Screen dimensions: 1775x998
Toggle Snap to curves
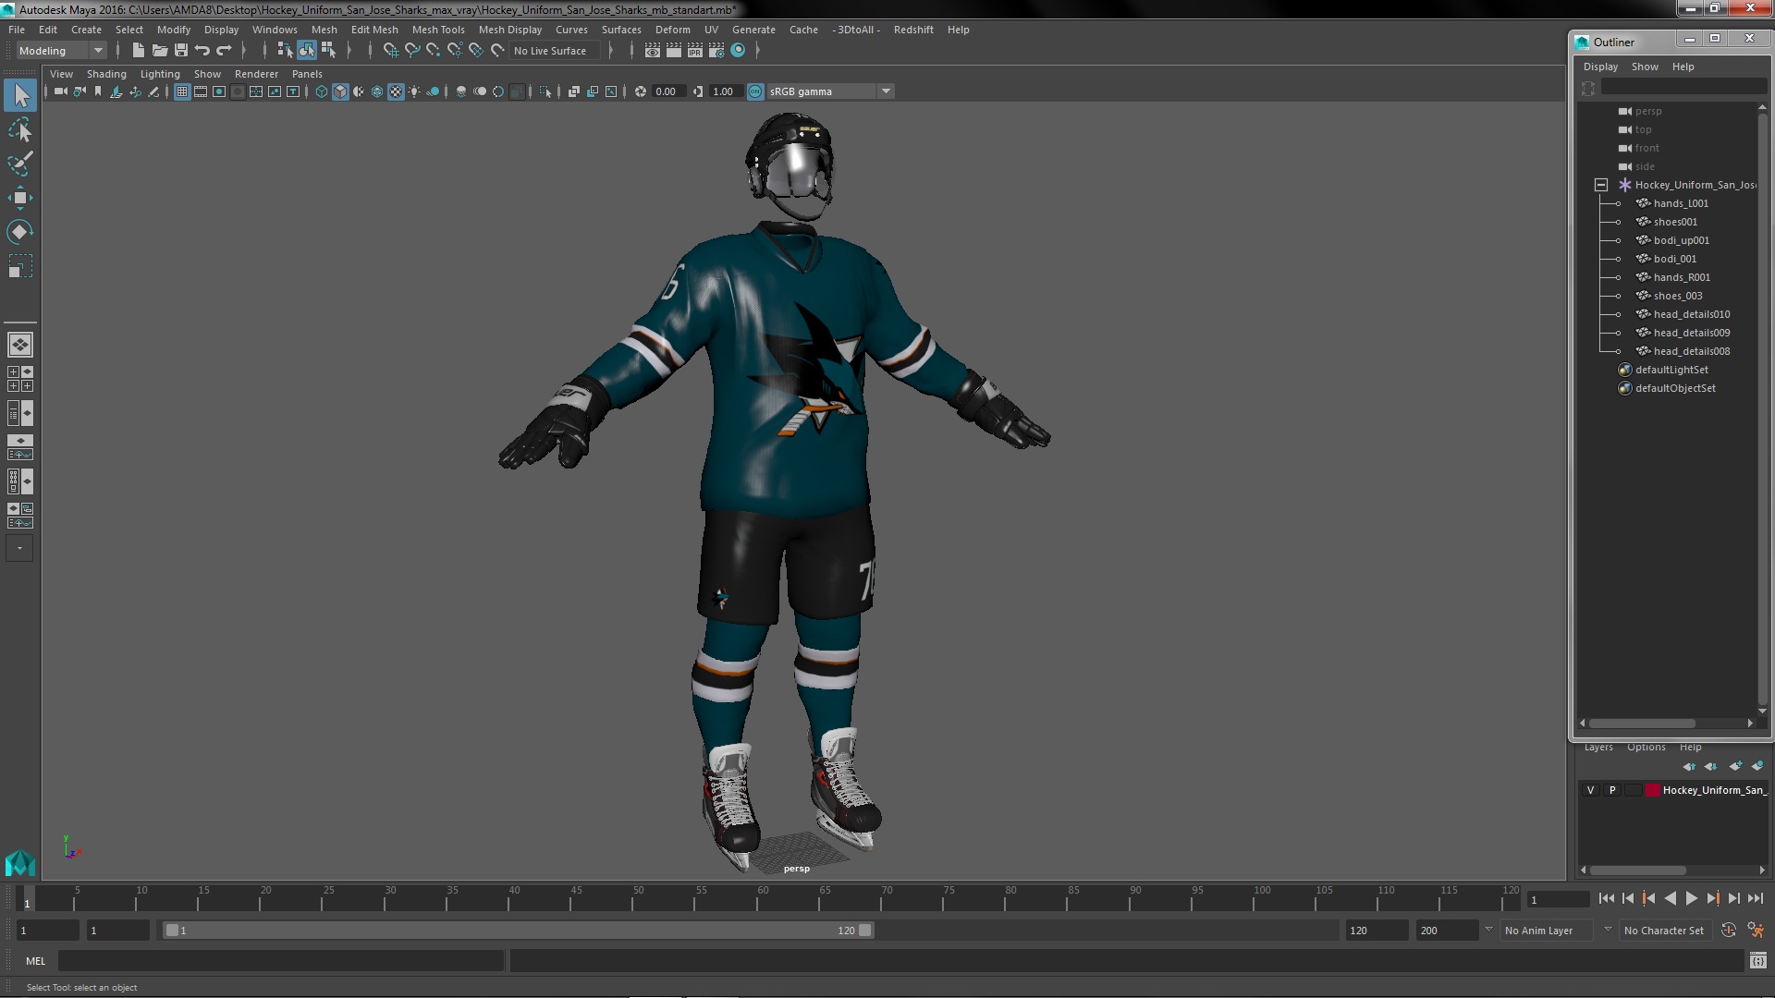[x=412, y=51]
